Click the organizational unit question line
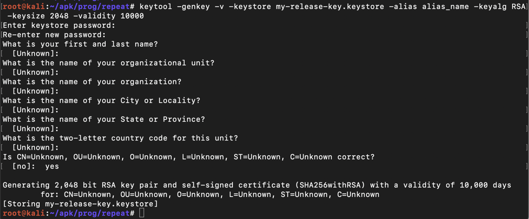Image resolution: width=529 pixels, height=219 pixels. tap(108, 63)
